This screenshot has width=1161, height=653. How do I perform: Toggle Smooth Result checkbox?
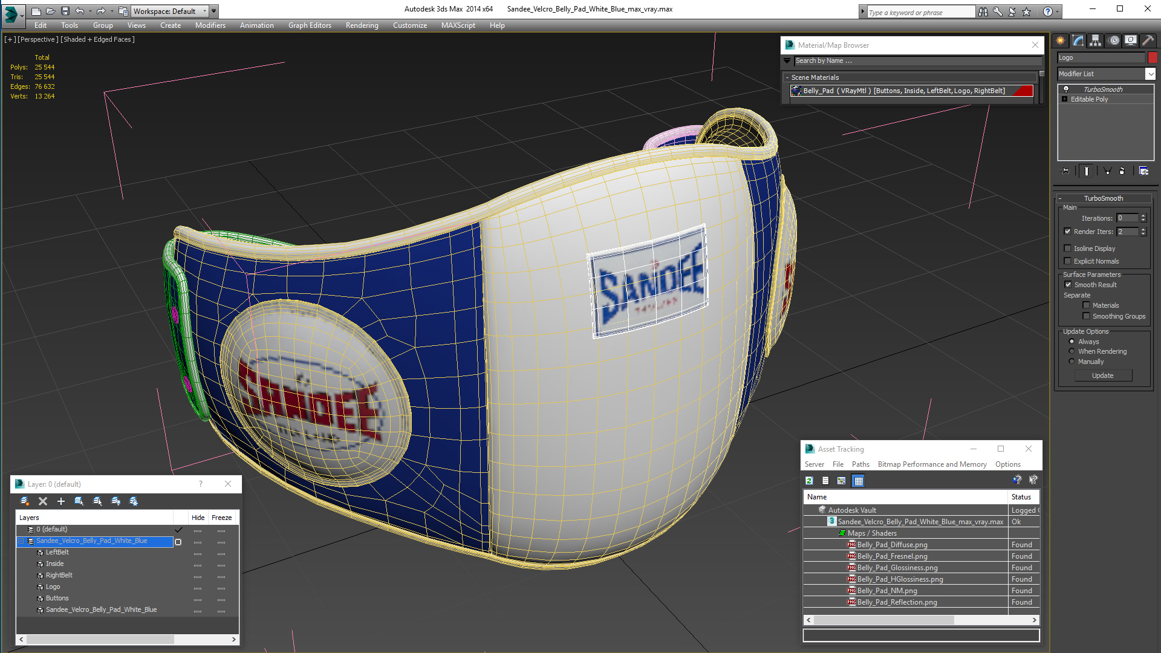(x=1068, y=284)
